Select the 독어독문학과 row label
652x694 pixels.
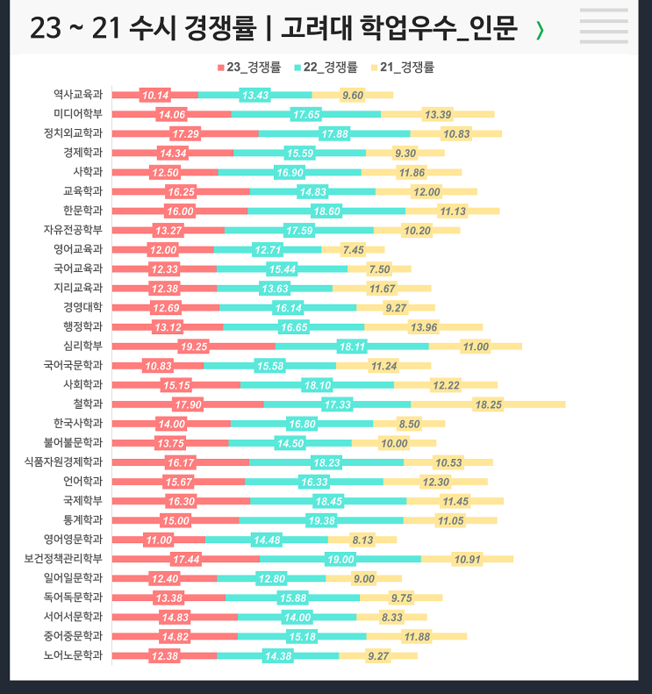click(x=73, y=597)
